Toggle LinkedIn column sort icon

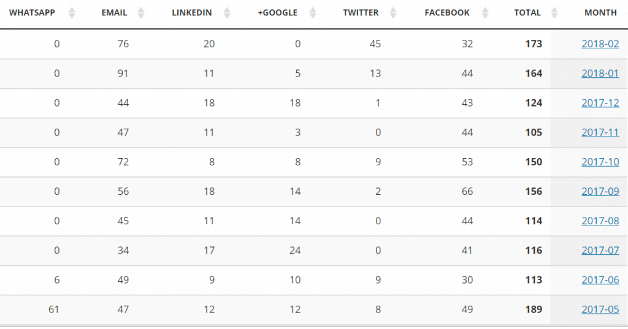coord(227,13)
